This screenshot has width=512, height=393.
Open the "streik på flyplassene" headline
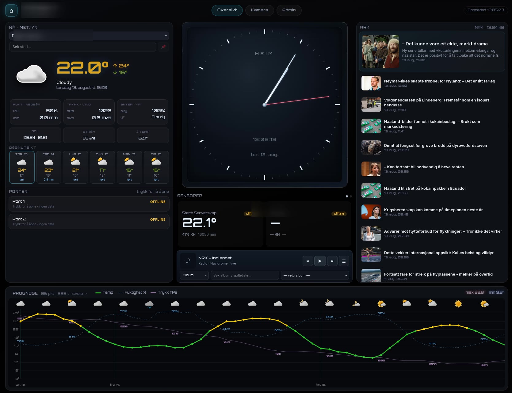pyautogui.click(x=438, y=274)
